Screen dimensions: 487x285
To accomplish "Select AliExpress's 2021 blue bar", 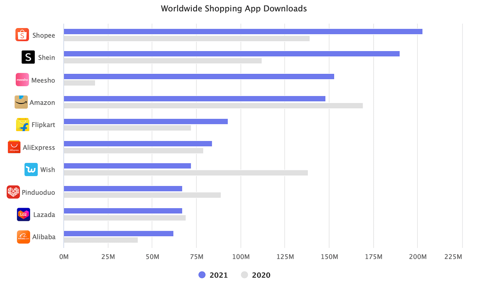I will tap(138, 144).
